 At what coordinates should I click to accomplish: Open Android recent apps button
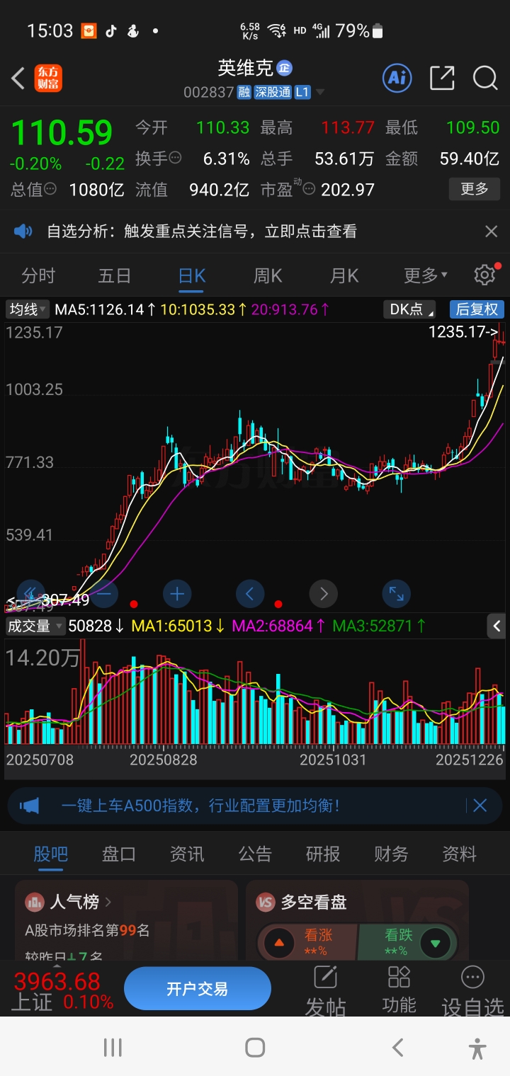[113, 1048]
